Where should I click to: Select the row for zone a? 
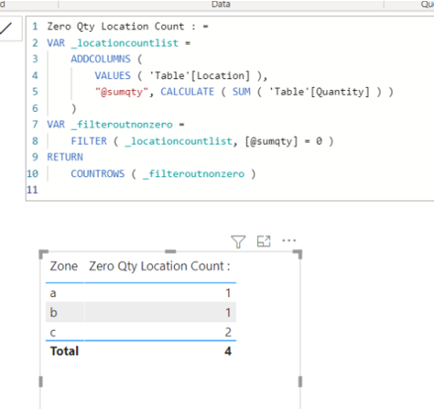[x=141, y=293]
